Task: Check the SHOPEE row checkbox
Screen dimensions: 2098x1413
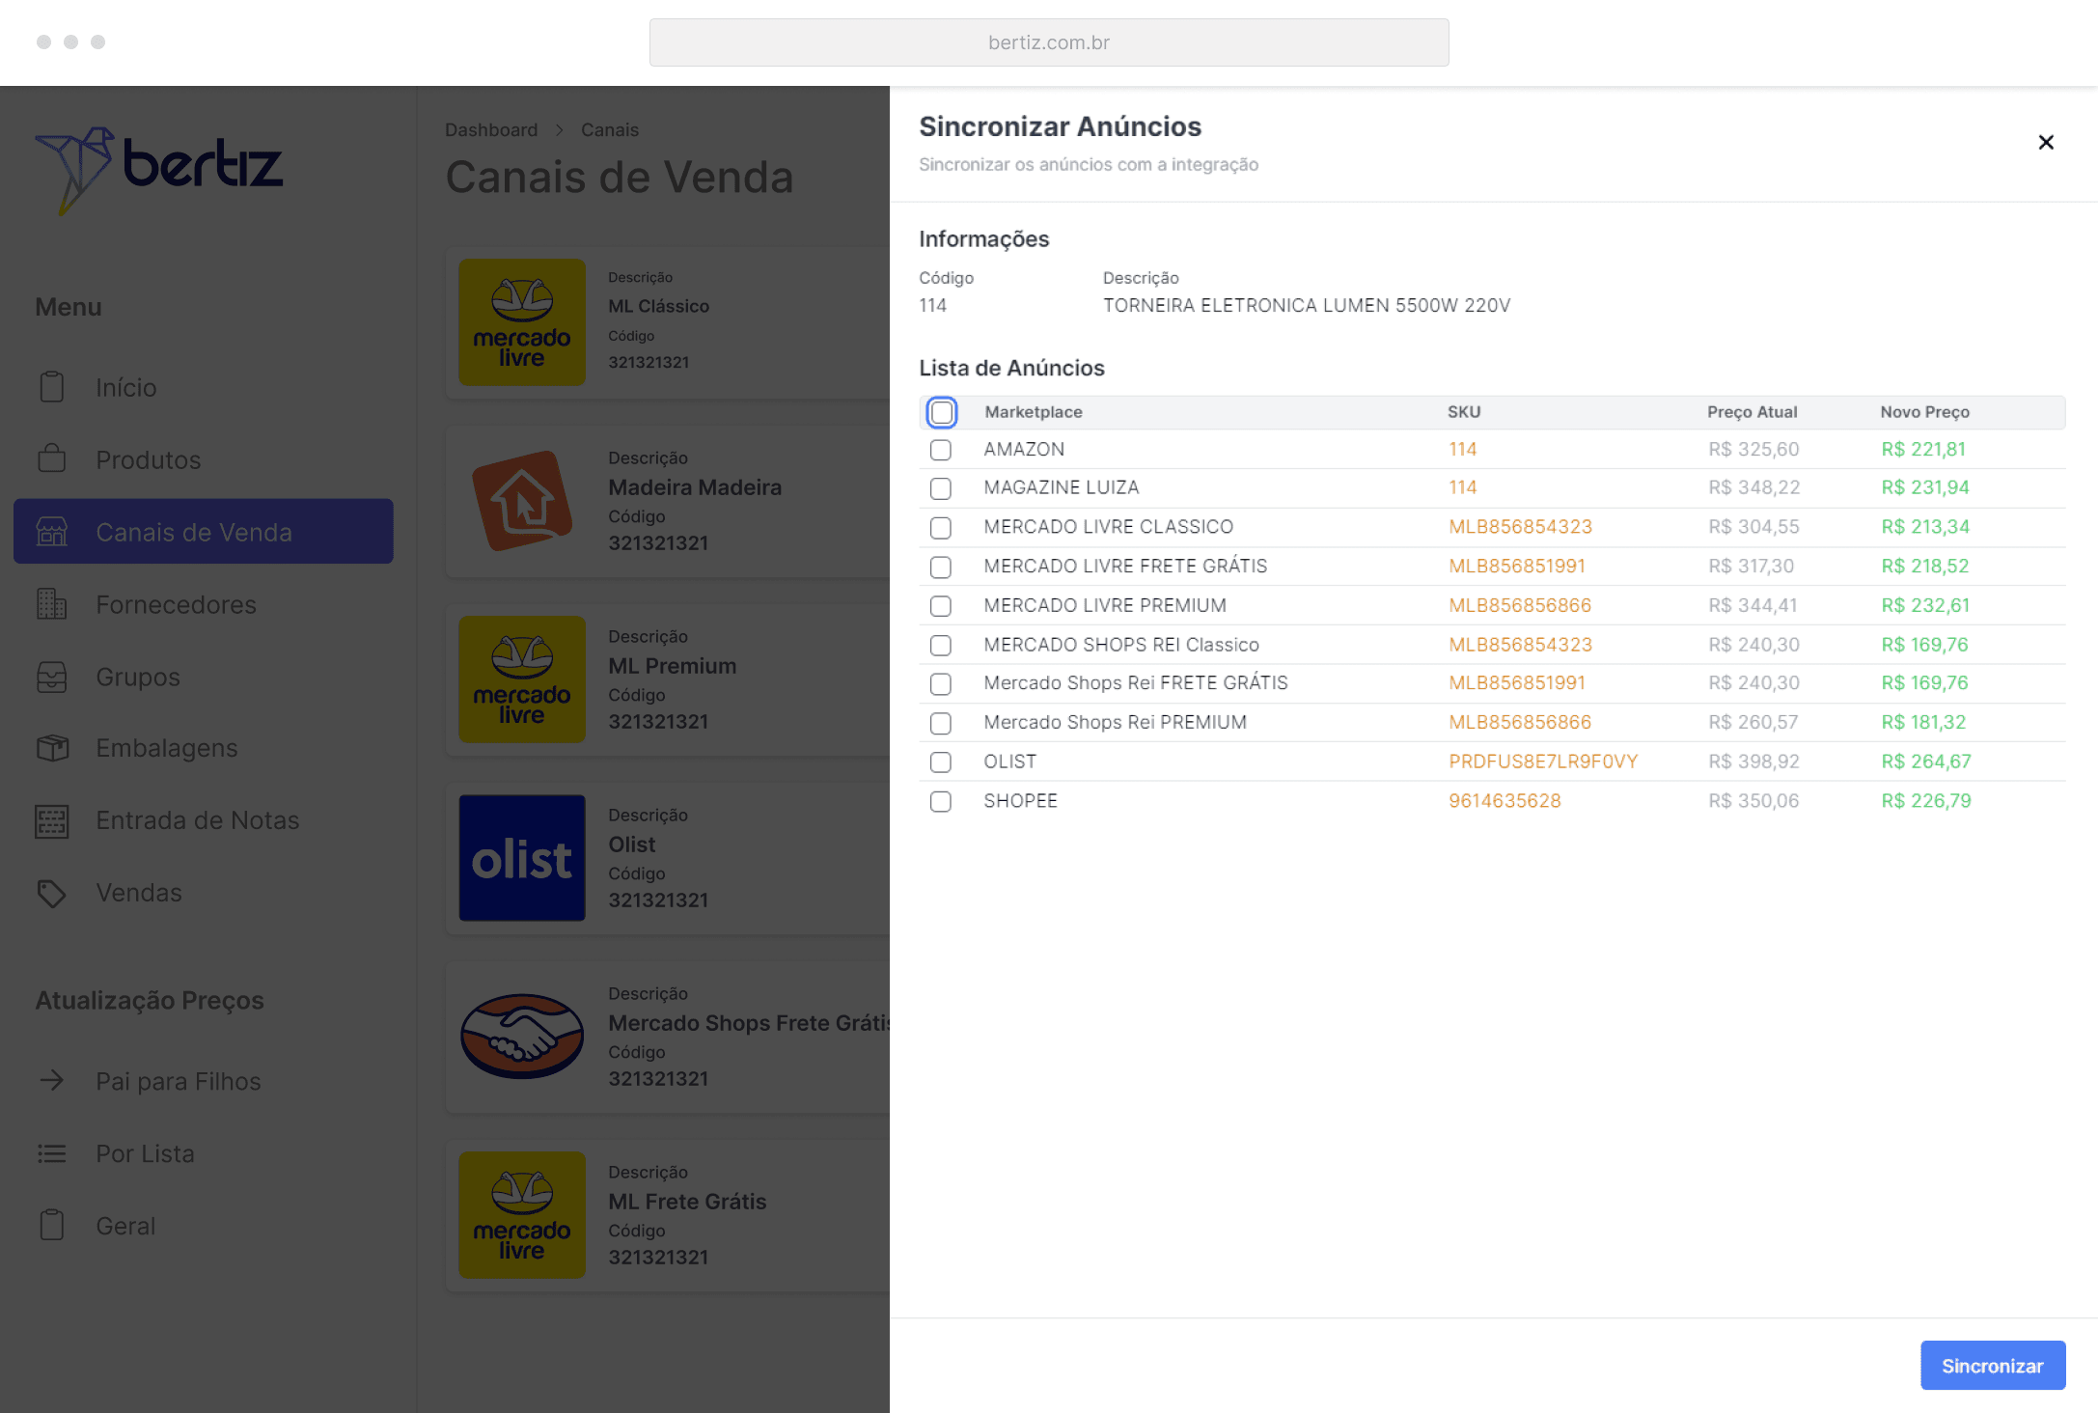Action: (941, 801)
